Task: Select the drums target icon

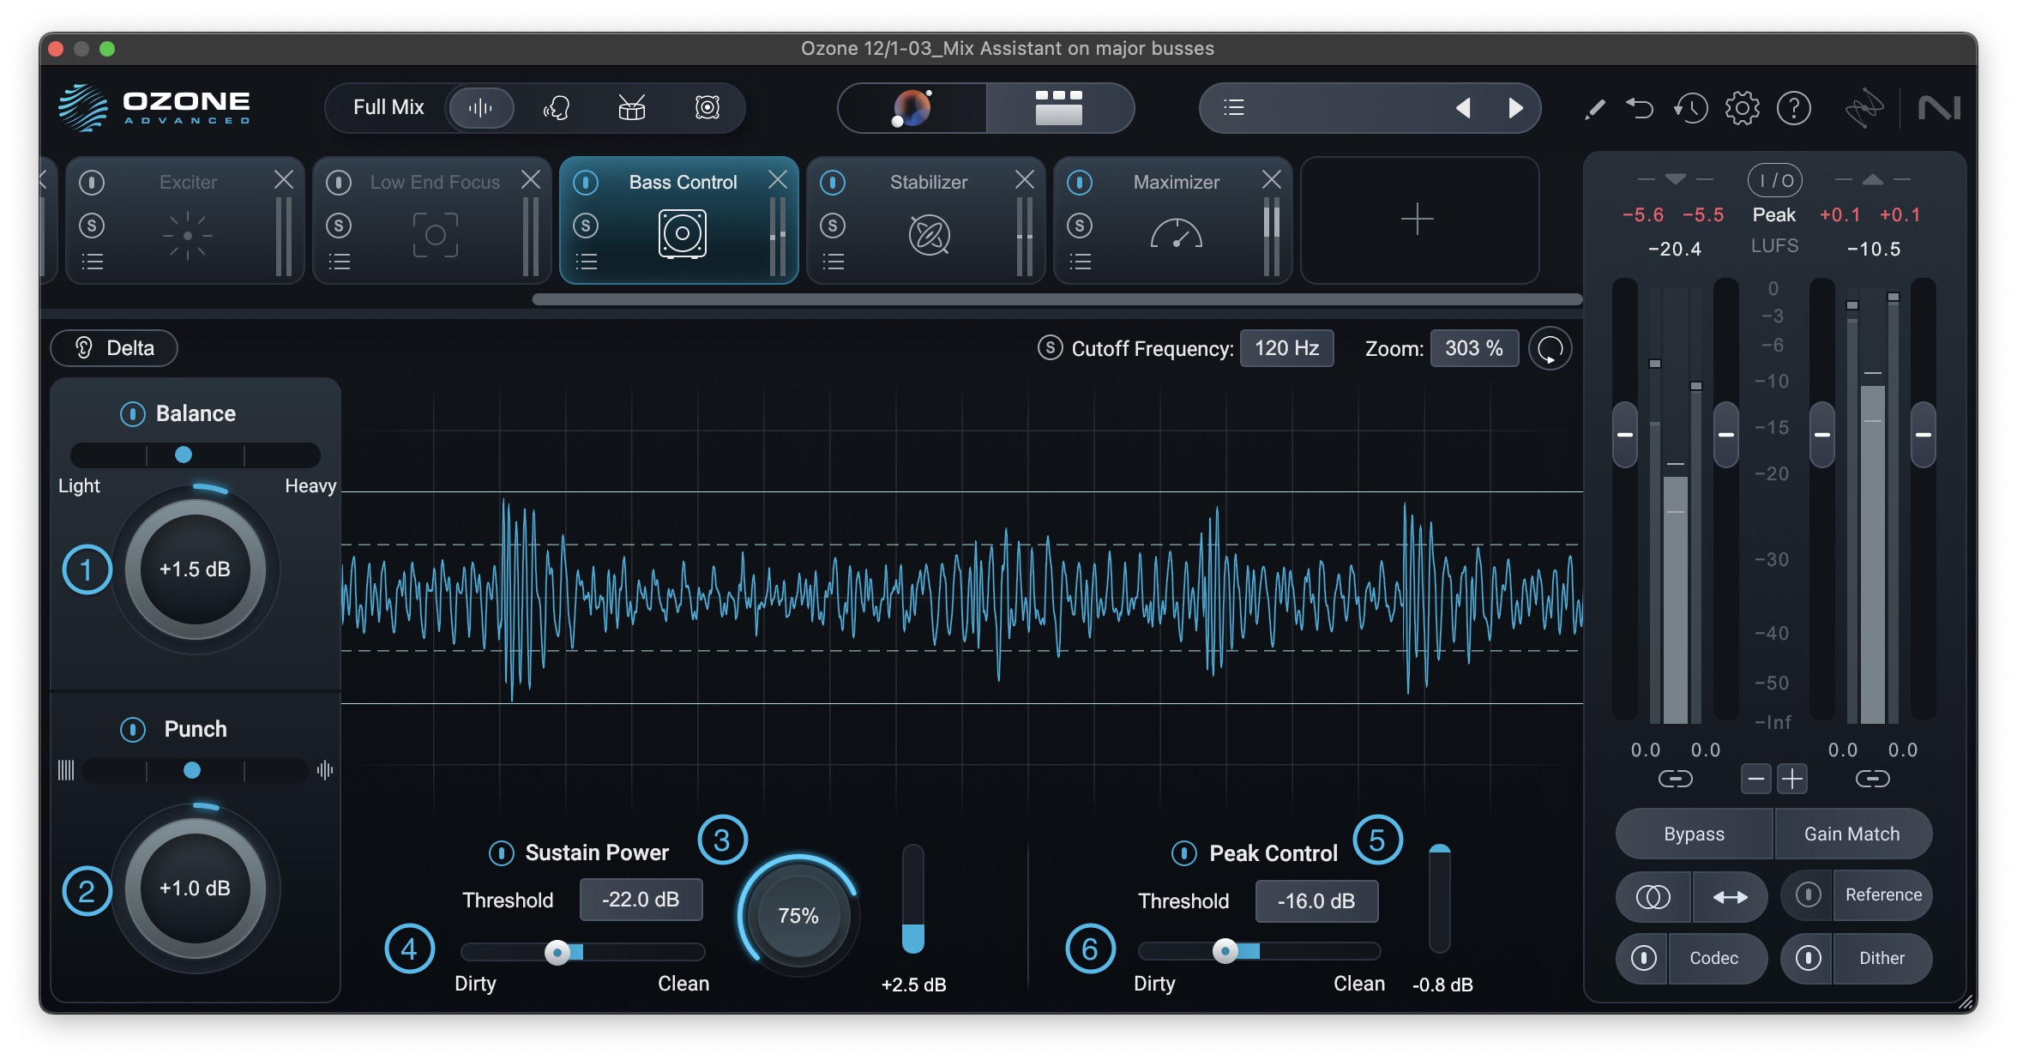Action: (631, 107)
